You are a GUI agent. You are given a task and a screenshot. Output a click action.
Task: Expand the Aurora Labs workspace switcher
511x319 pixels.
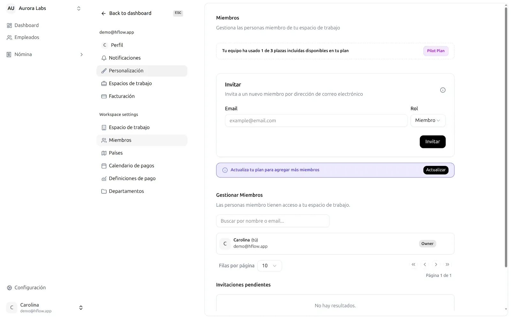pos(79,9)
